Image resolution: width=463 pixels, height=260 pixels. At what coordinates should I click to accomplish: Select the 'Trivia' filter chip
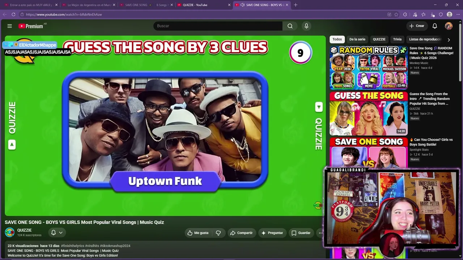click(397, 39)
